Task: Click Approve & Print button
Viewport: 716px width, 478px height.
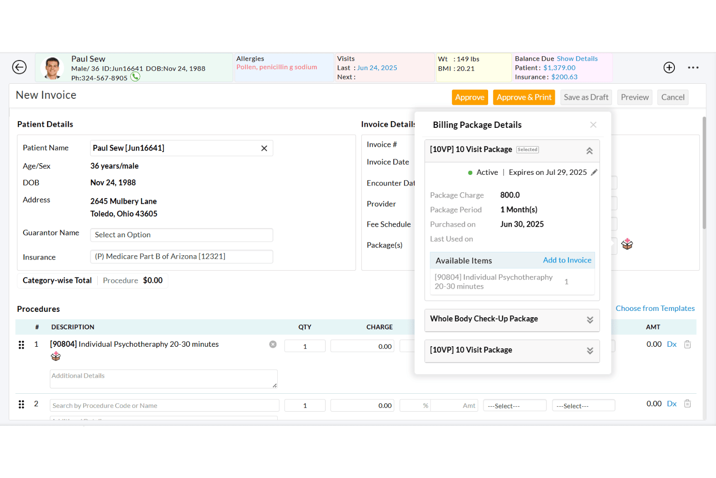Action: (524, 97)
